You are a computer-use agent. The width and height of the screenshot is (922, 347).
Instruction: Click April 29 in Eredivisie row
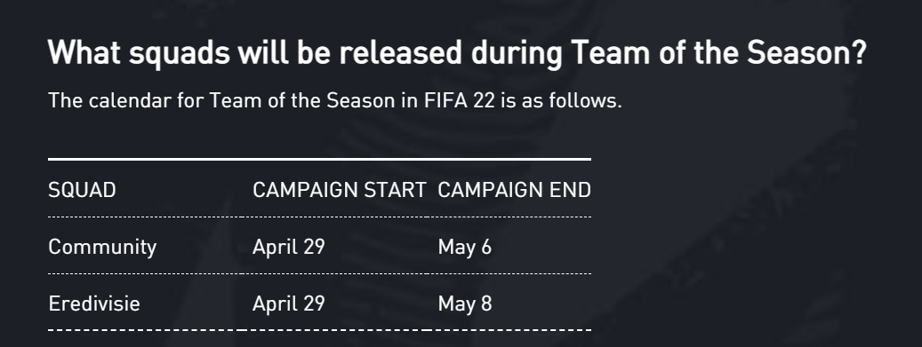pos(289,304)
